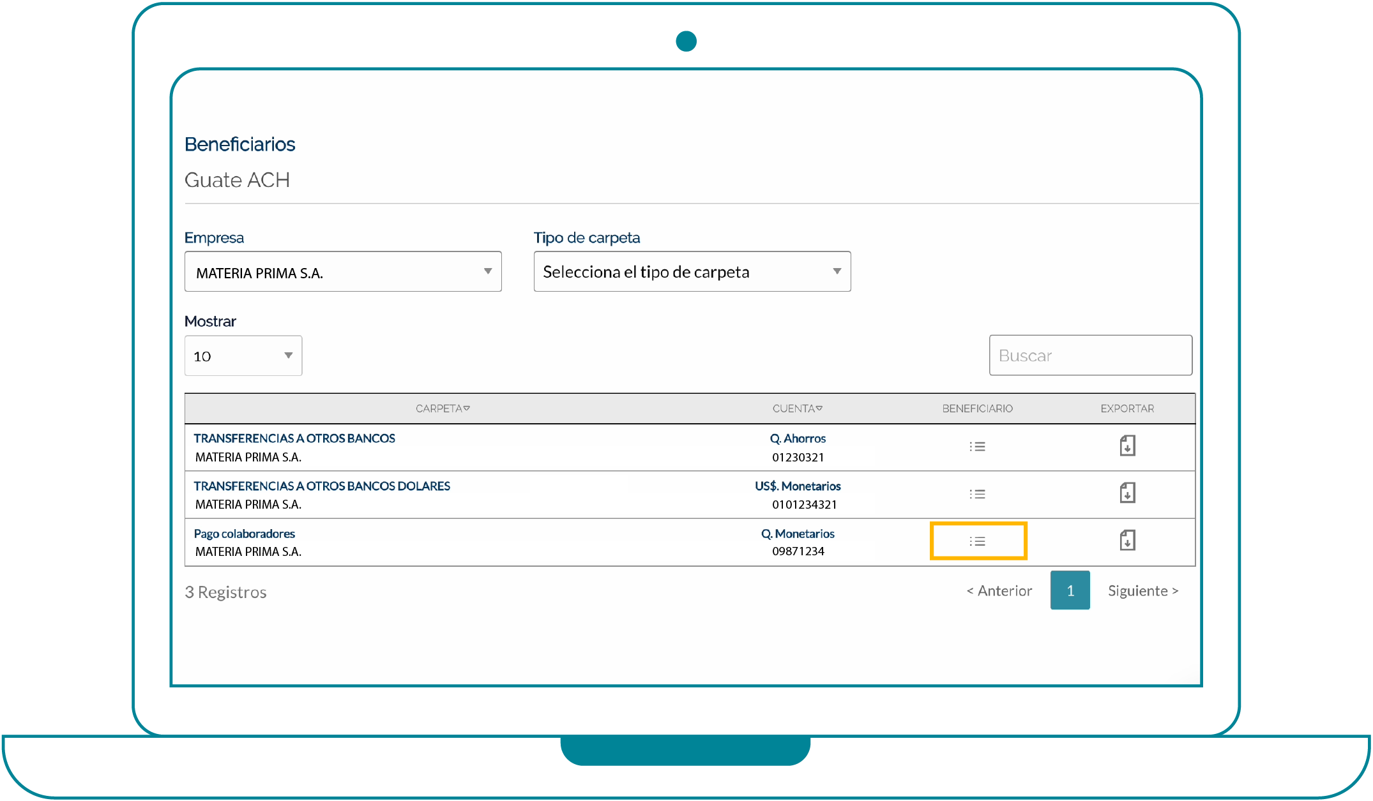The height and width of the screenshot is (801, 1373).
Task: Sort table by Carpeta column arrow
Action: (x=467, y=408)
